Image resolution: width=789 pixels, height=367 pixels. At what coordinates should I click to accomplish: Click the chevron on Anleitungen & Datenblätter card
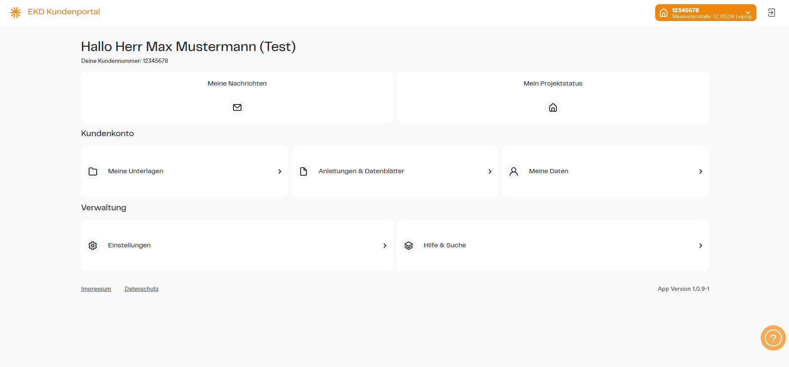(490, 171)
